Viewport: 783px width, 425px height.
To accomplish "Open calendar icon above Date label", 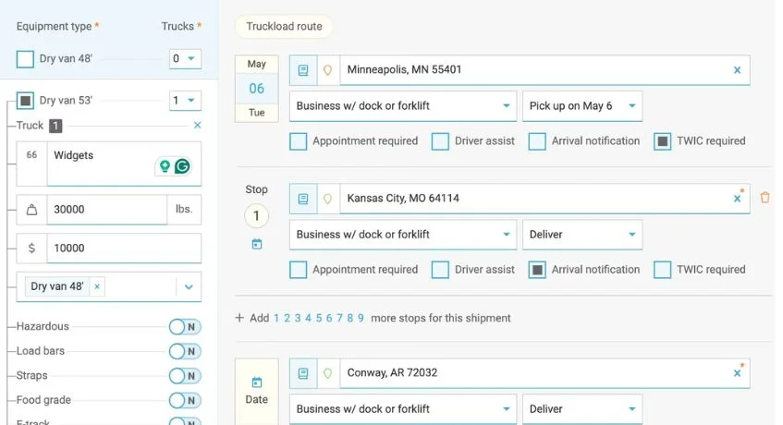I will tap(257, 382).
